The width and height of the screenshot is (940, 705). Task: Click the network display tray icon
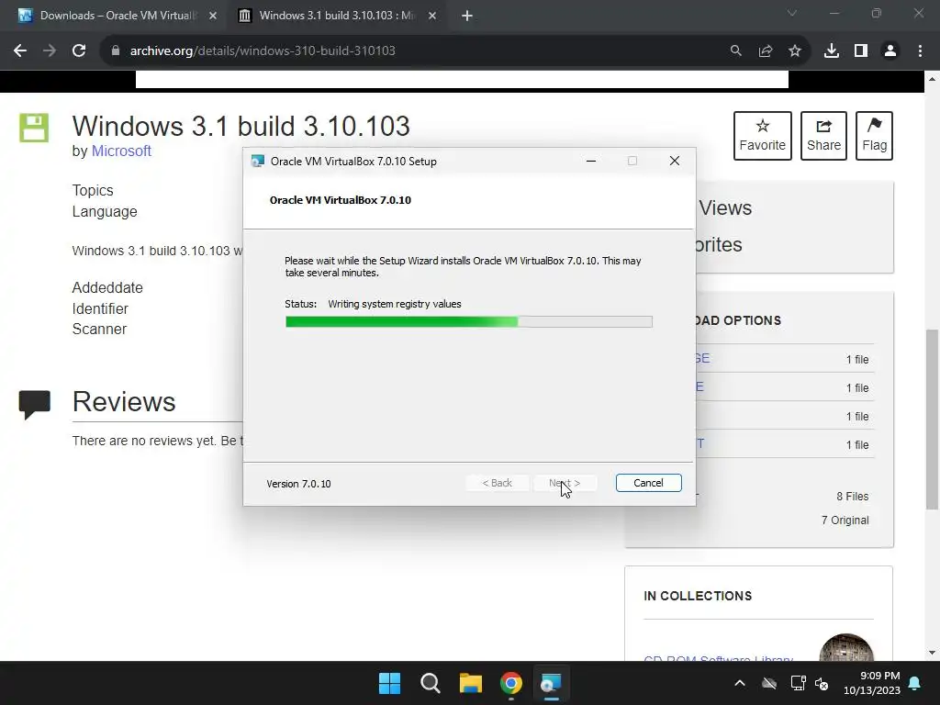click(798, 683)
